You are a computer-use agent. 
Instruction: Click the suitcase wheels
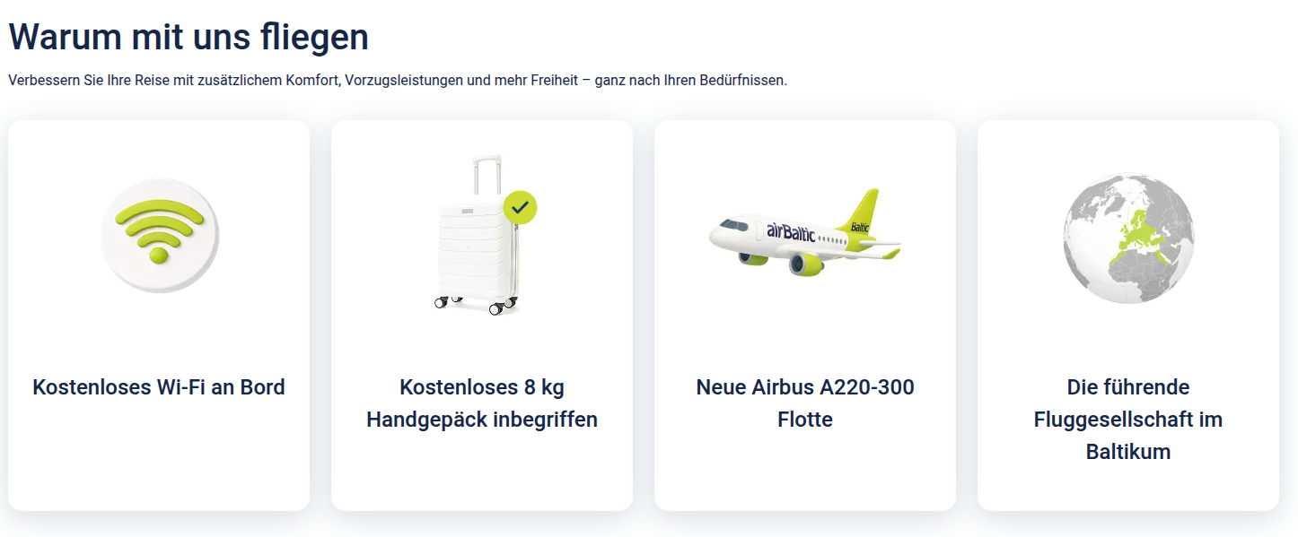496,307
